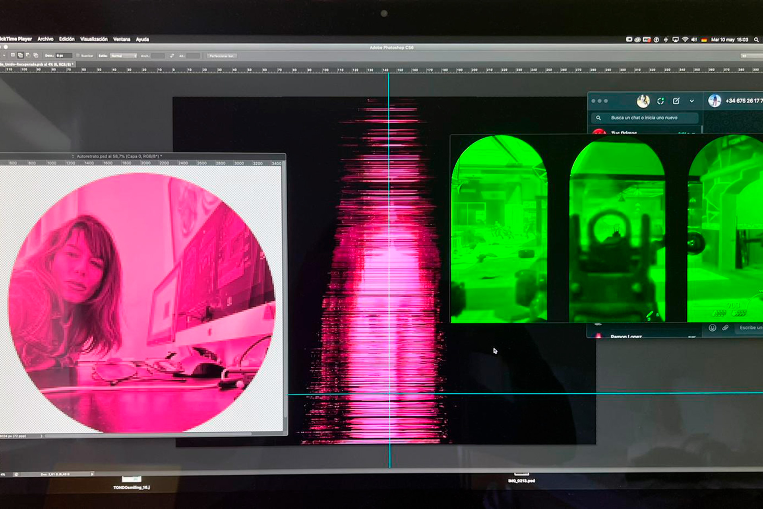Click the paperclip attach icon
The width and height of the screenshot is (763, 509).
(725, 328)
